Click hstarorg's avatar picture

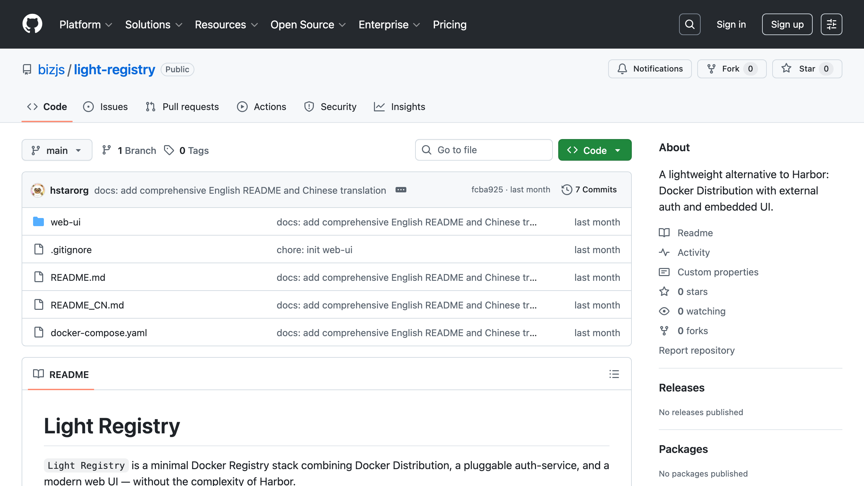[37, 190]
